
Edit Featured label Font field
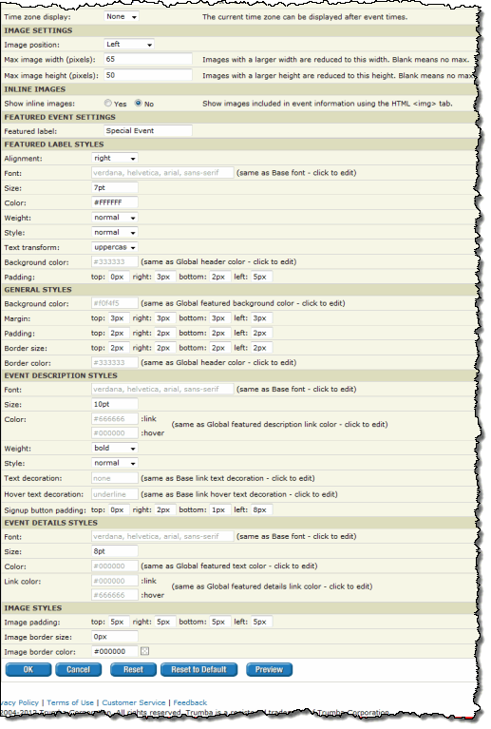[162, 173]
